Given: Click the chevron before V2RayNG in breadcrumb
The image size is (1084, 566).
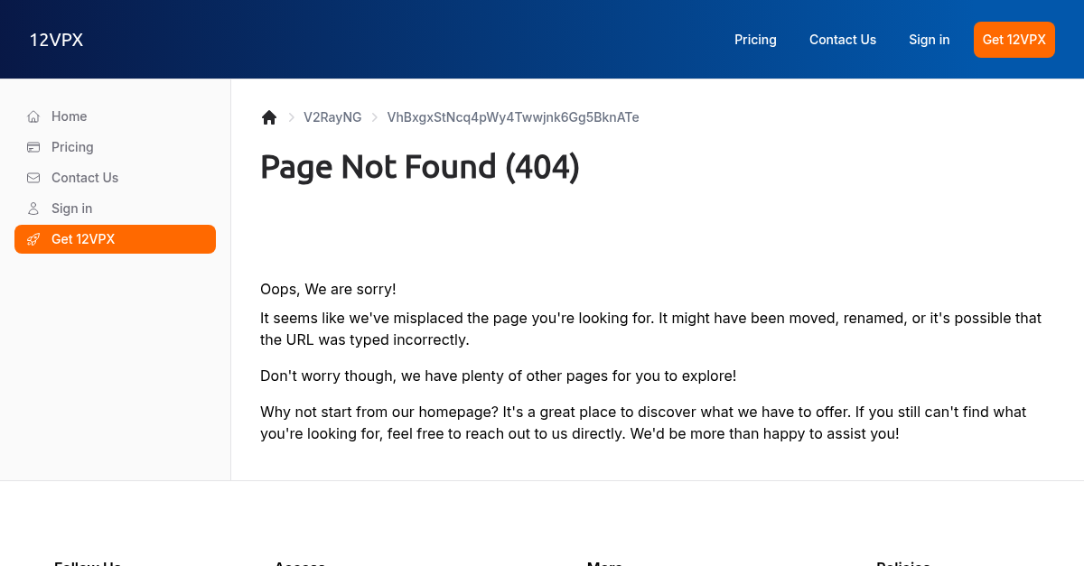Looking at the screenshot, I should point(292,117).
